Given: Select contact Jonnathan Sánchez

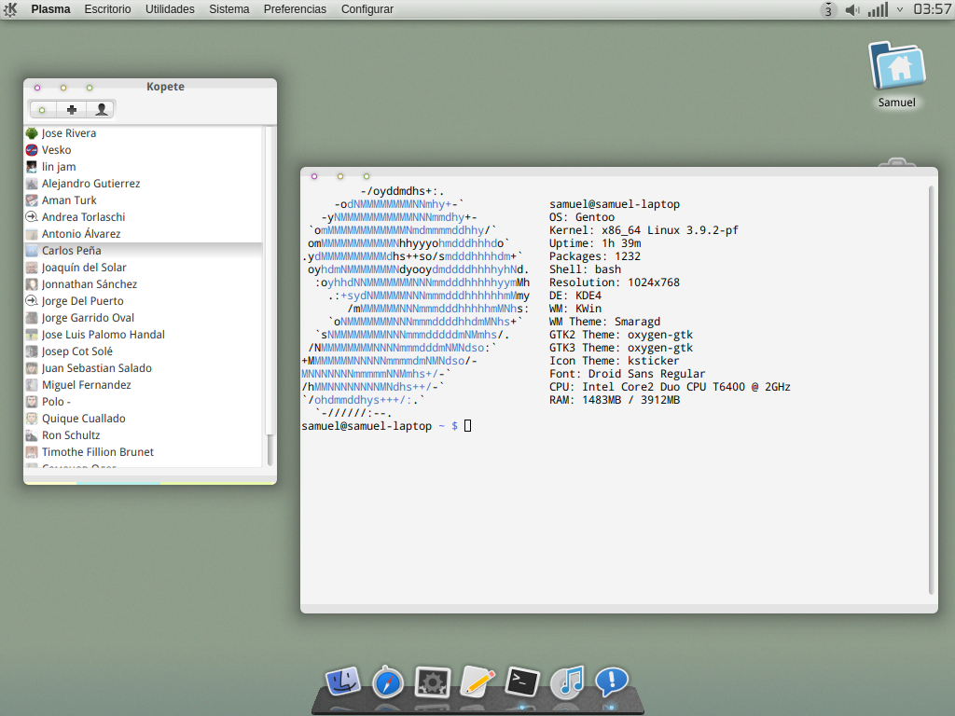Looking at the screenshot, I should (143, 283).
